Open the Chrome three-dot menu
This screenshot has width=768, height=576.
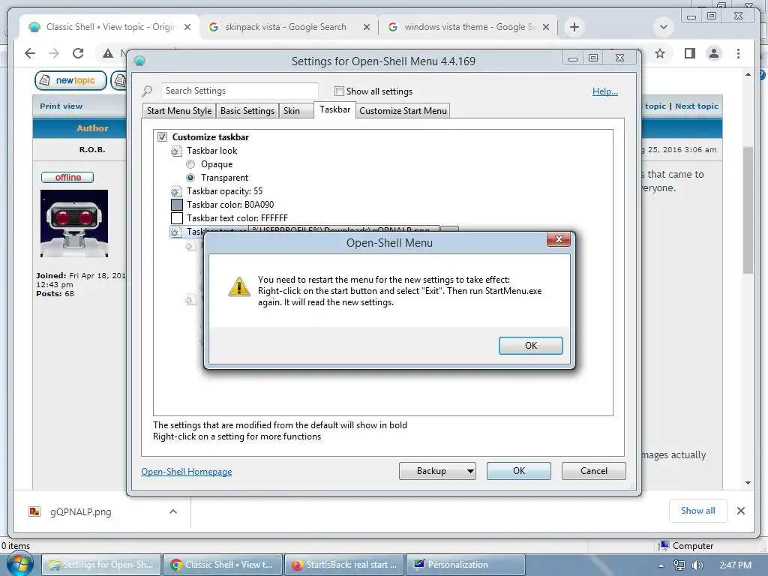(738, 53)
